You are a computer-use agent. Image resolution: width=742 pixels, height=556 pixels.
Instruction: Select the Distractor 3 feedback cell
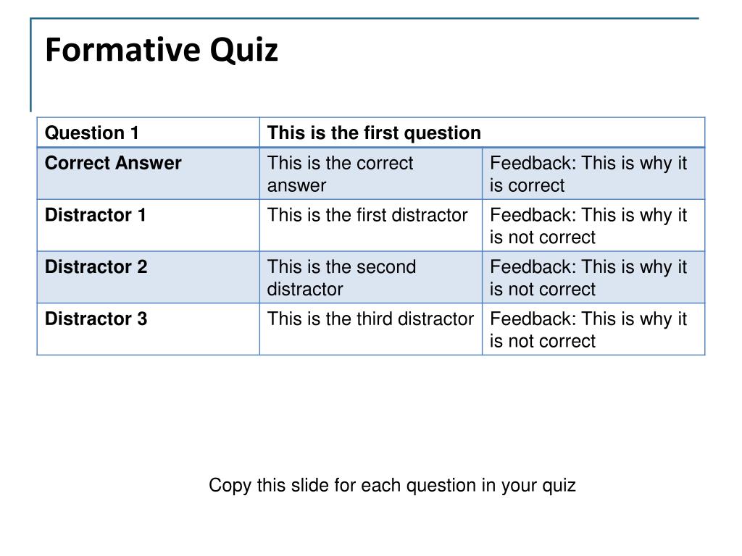pyautogui.click(x=593, y=329)
